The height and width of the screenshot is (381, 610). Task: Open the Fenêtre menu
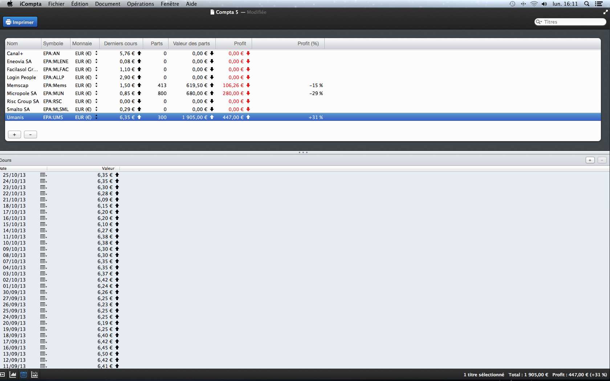point(170,4)
